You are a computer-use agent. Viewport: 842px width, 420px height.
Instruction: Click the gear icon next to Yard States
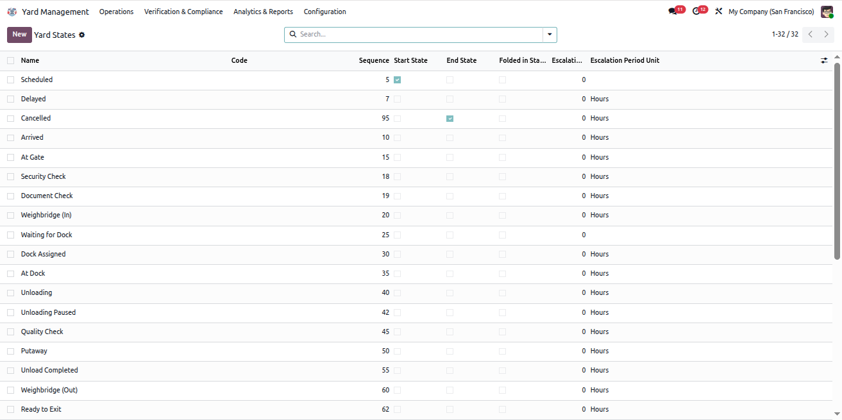click(x=81, y=35)
